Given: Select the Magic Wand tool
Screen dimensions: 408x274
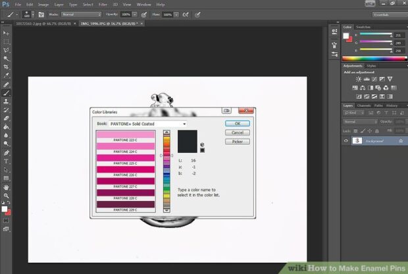Looking at the screenshot, I should coord(6,59).
